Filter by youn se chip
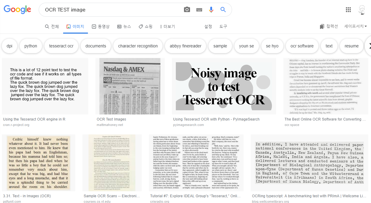 (247, 46)
